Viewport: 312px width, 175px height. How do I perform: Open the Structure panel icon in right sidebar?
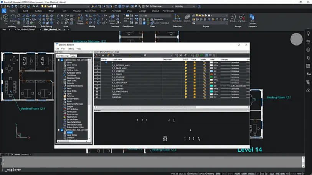[x=308, y=82]
